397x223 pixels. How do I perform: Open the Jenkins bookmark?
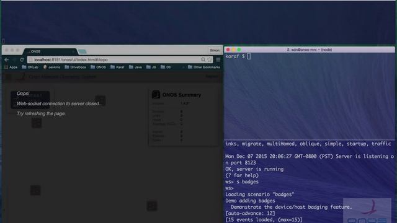[51, 67]
